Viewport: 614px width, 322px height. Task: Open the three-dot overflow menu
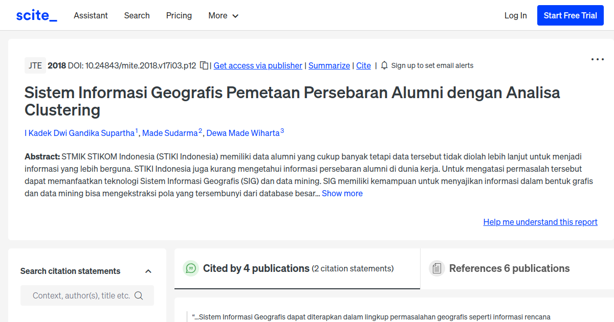click(597, 59)
